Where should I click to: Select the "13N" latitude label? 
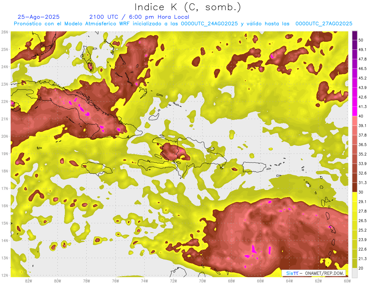[x=5, y=258]
